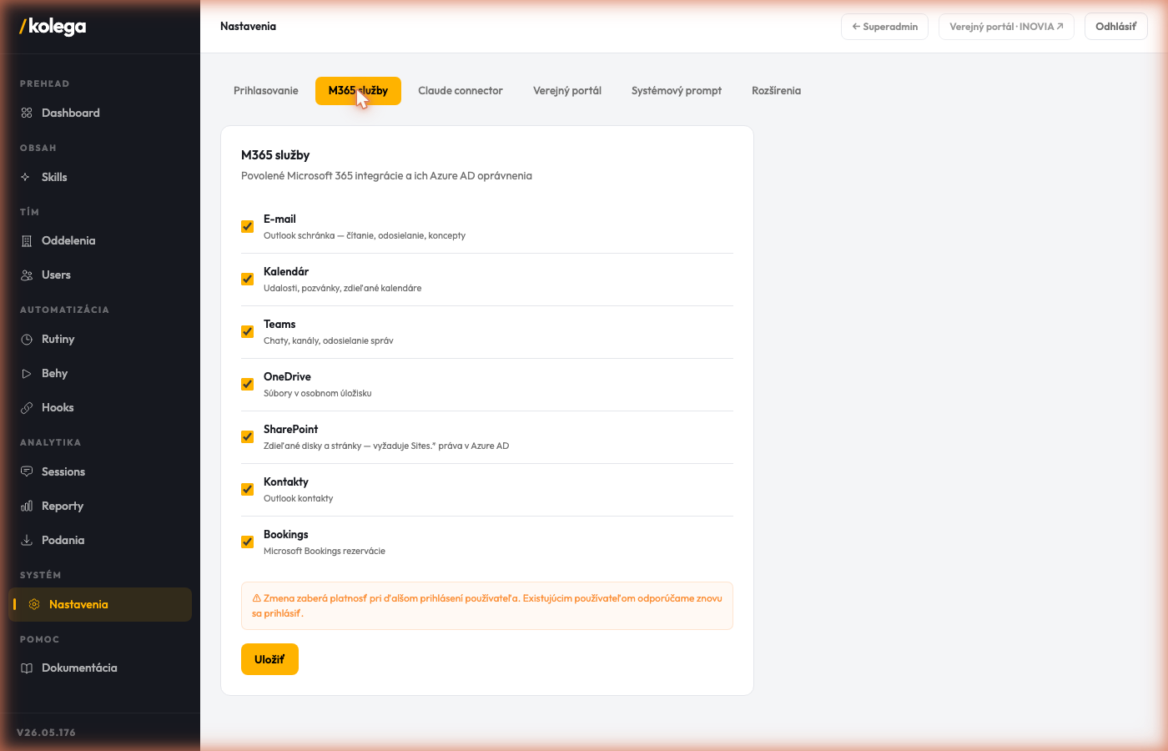1168x751 pixels.
Task: Click the SharePoint service label
Action: click(290, 429)
